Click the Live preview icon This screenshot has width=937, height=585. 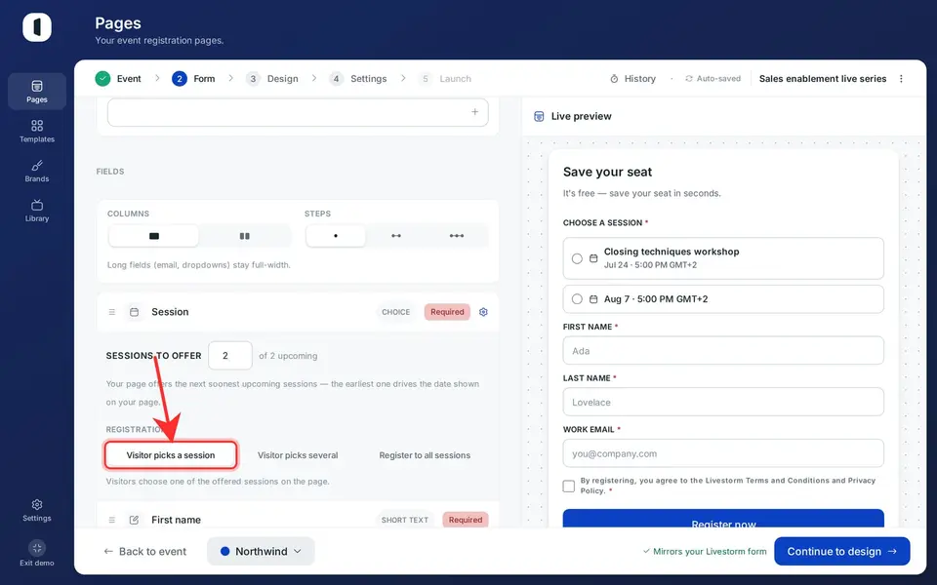(539, 116)
